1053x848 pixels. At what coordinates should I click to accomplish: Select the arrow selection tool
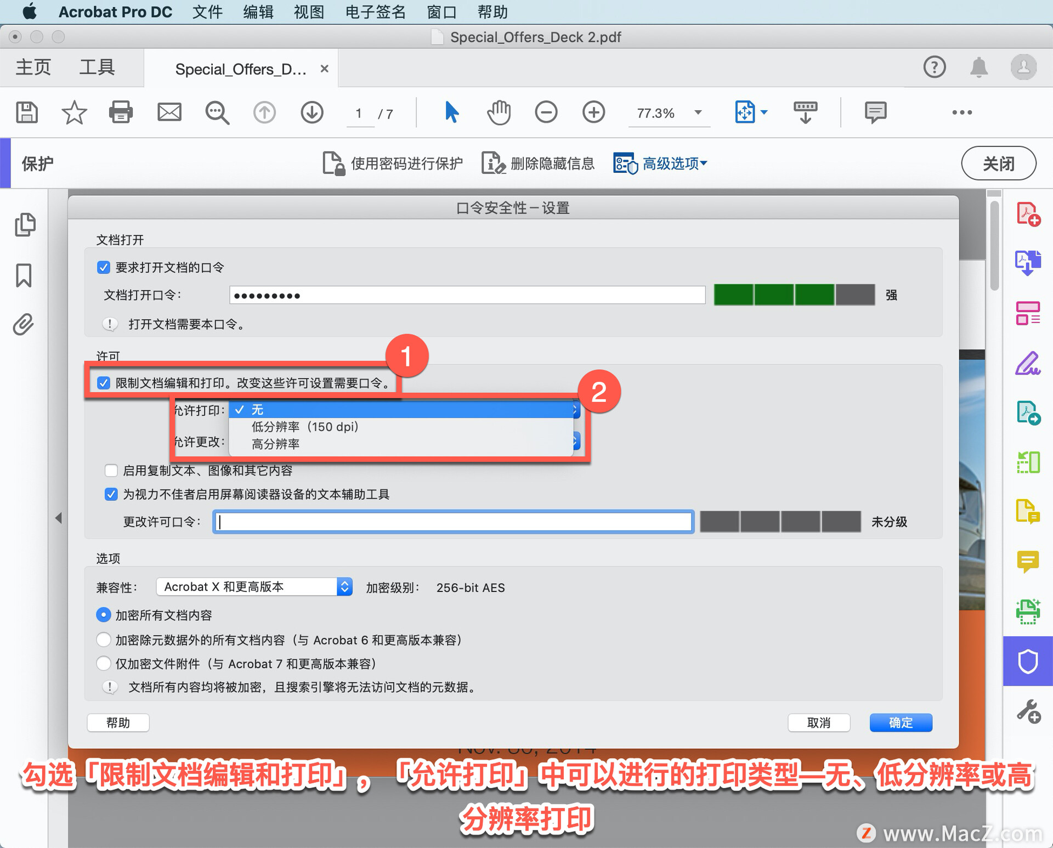point(451,112)
